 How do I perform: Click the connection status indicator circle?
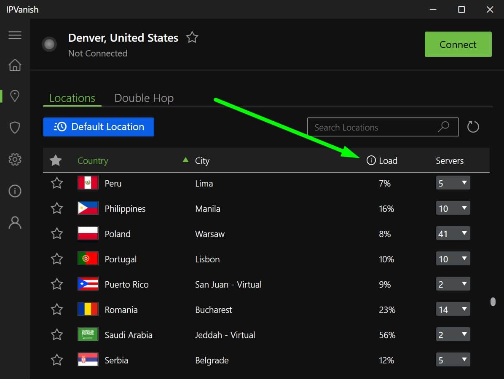coord(49,44)
